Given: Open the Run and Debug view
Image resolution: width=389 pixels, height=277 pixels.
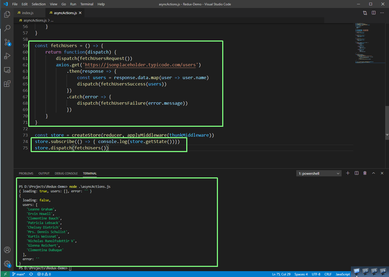Looking at the screenshot, I should point(7,56).
